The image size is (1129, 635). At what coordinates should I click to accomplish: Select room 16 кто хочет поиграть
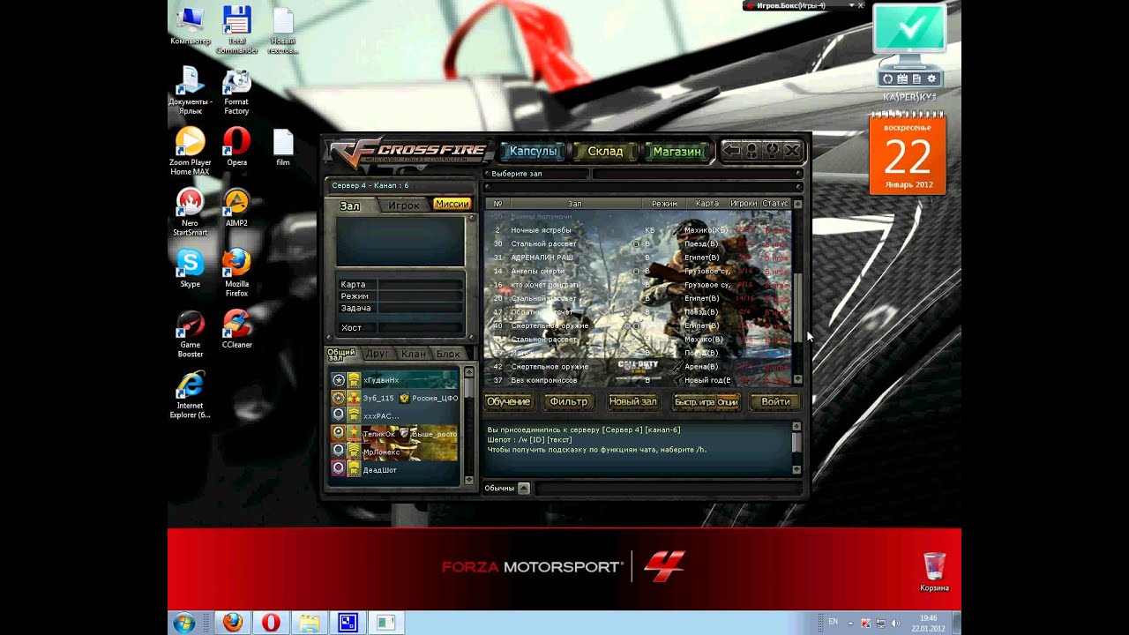coord(639,285)
